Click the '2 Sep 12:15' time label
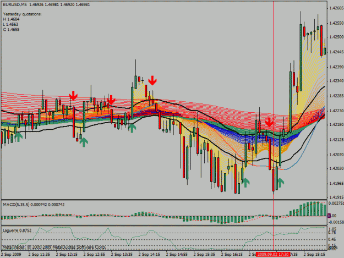 pyautogui.click(x=67, y=254)
